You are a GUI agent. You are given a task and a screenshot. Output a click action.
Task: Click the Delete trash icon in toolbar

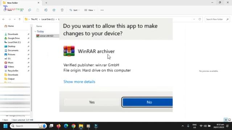[62, 10]
